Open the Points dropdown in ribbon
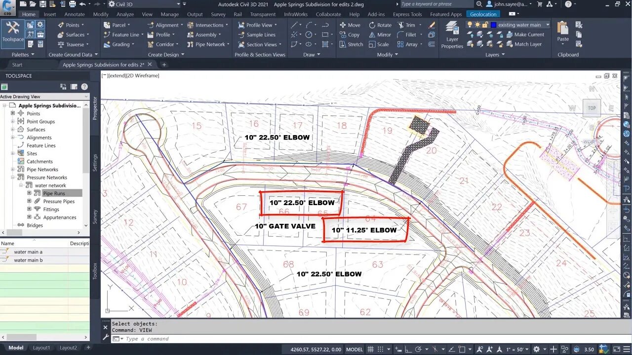This screenshot has width=632, height=355. pos(71,25)
